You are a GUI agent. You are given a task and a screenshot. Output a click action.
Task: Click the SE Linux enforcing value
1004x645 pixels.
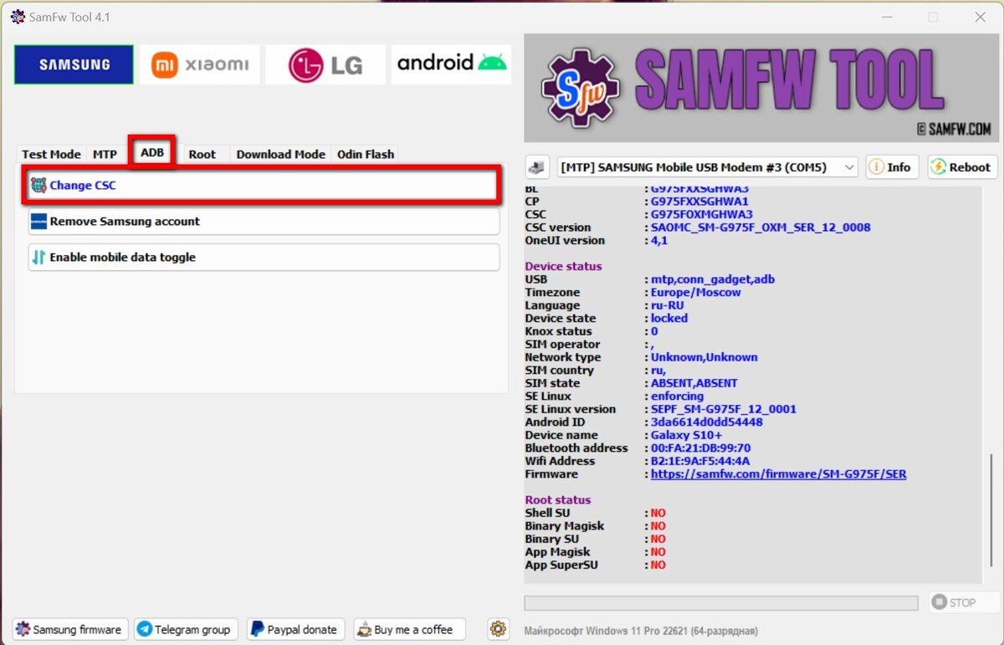[x=678, y=397]
